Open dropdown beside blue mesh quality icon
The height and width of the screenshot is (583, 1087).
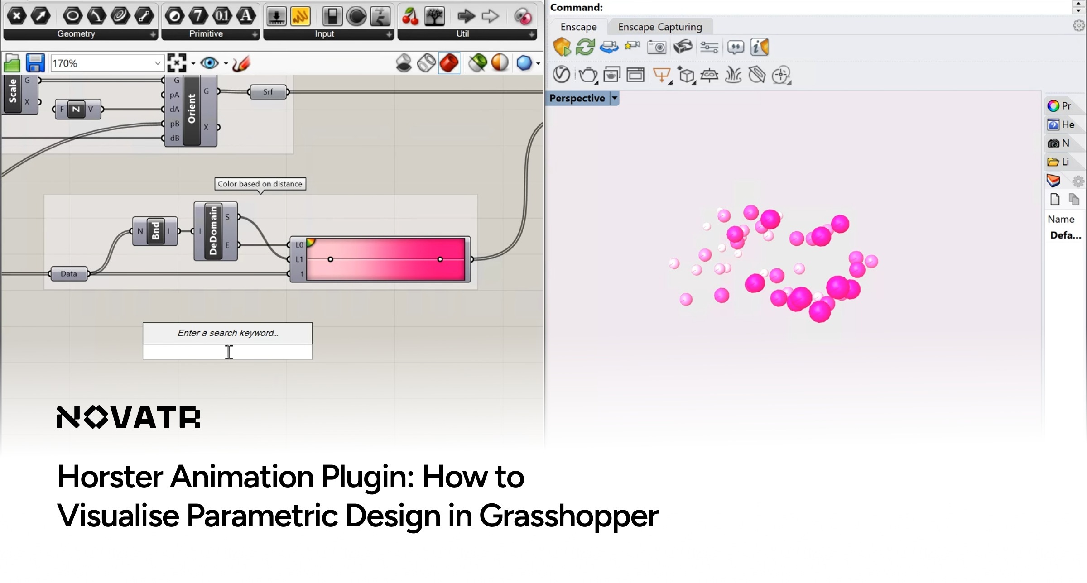[538, 63]
